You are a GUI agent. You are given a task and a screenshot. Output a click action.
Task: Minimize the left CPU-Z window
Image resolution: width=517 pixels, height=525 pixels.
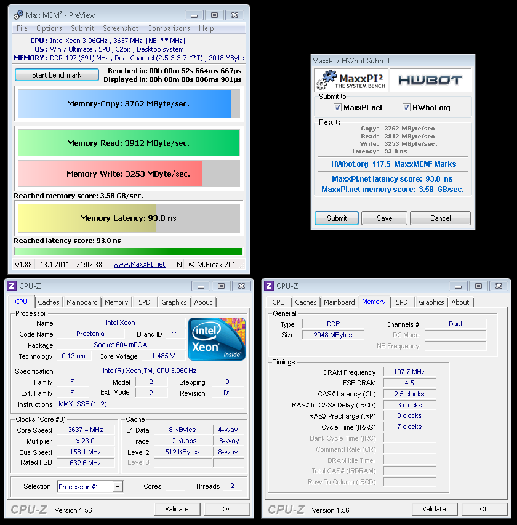[x=201, y=286]
